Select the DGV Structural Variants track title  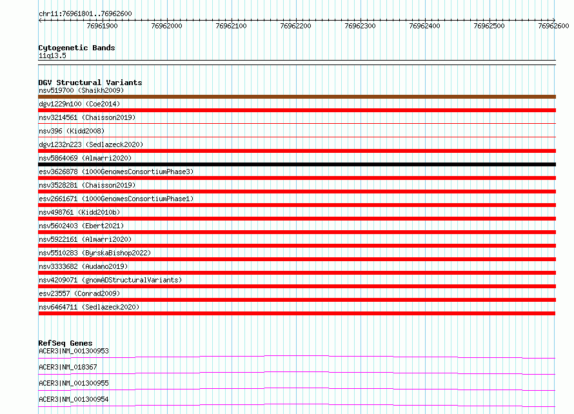click(90, 83)
